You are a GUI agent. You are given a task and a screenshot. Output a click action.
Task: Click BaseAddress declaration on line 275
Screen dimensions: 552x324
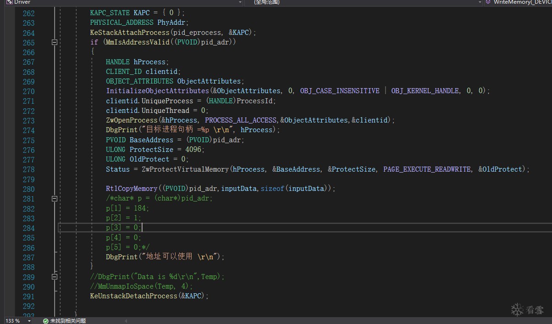(151, 140)
